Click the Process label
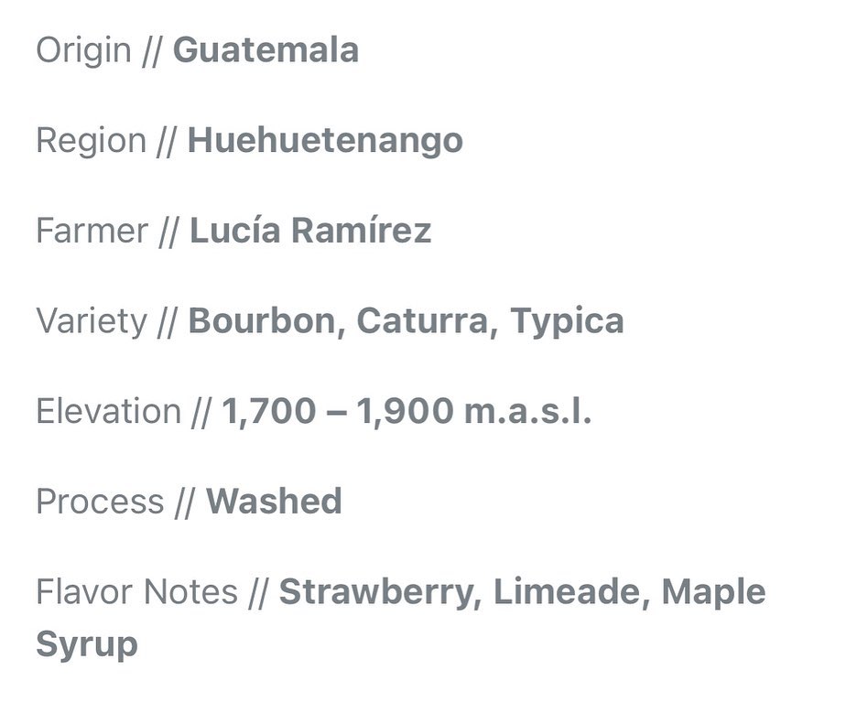 [100, 501]
